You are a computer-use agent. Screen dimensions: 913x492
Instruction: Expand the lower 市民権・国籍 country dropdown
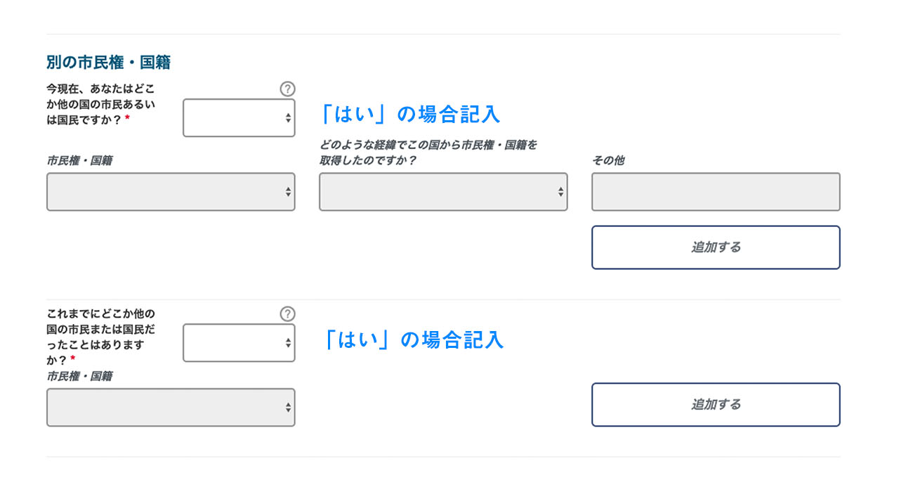[x=171, y=408]
